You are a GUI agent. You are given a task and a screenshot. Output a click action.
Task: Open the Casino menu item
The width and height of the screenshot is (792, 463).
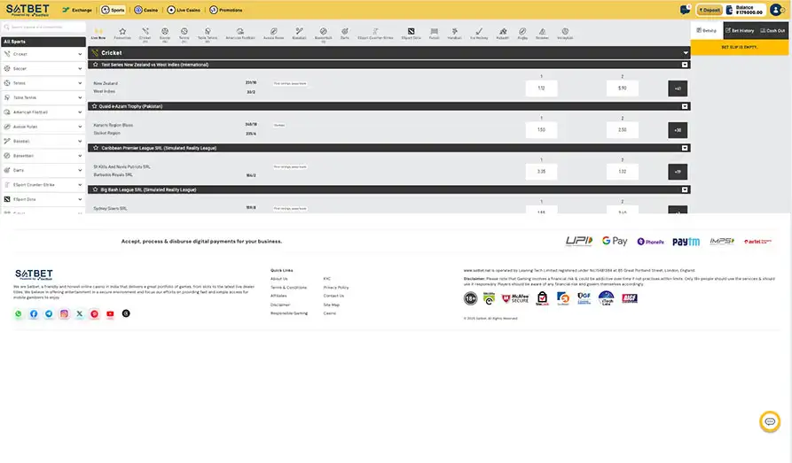pos(146,10)
